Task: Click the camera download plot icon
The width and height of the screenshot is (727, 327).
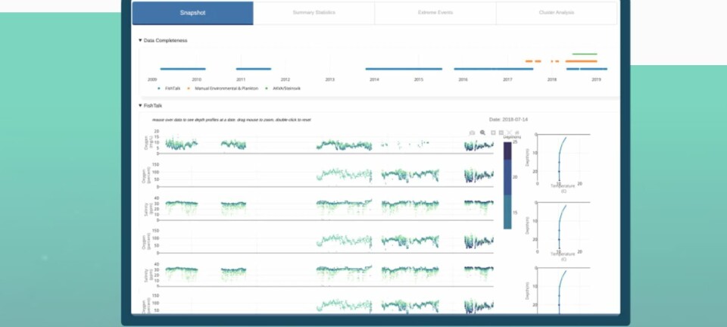Action: [472, 132]
